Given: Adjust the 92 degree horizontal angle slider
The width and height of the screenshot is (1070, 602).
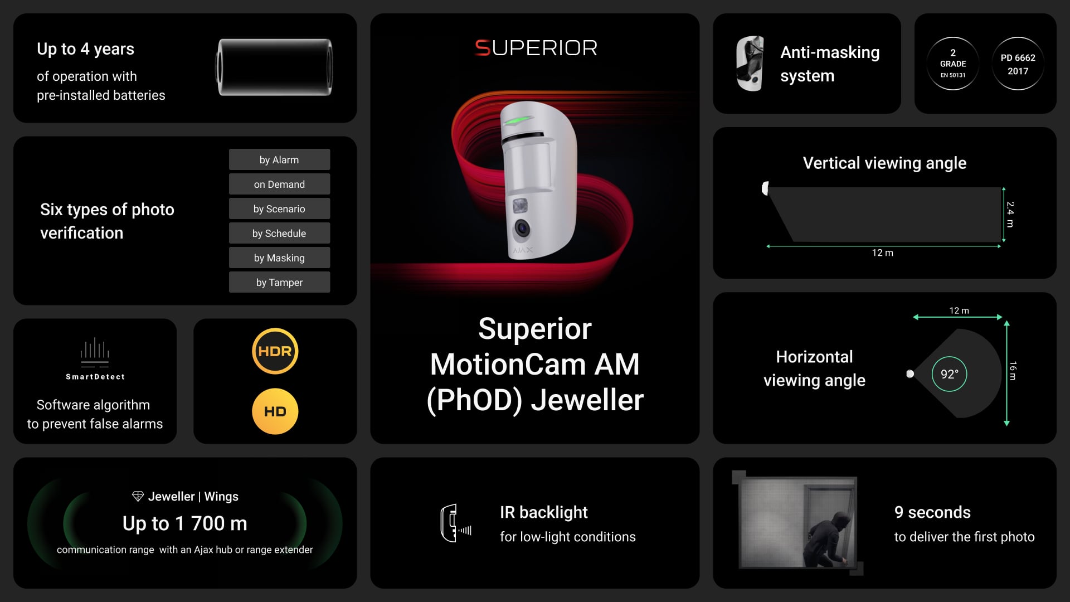Looking at the screenshot, I should tap(909, 373).
